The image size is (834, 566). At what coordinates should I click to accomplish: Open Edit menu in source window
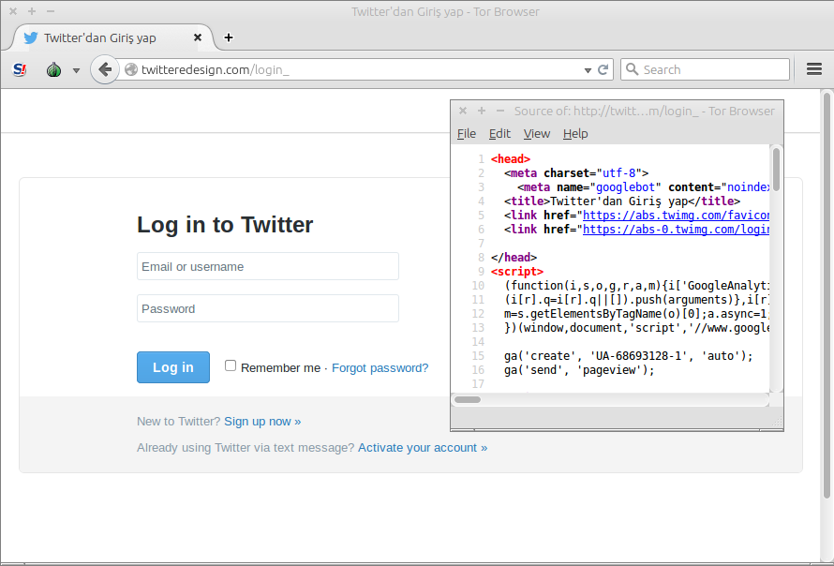pos(499,133)
